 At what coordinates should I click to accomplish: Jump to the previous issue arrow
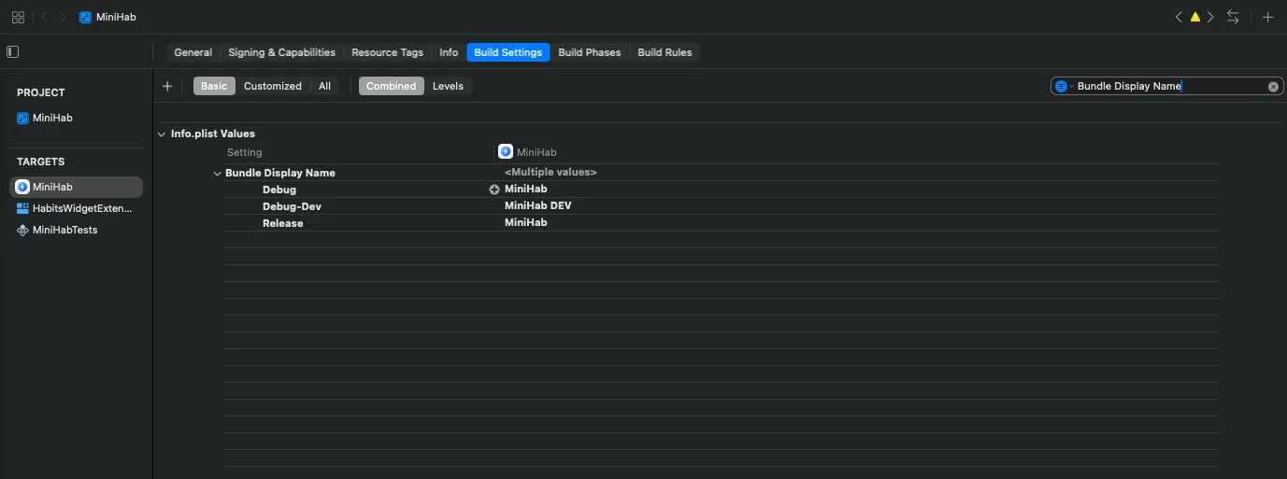(x=1179, y=17)
